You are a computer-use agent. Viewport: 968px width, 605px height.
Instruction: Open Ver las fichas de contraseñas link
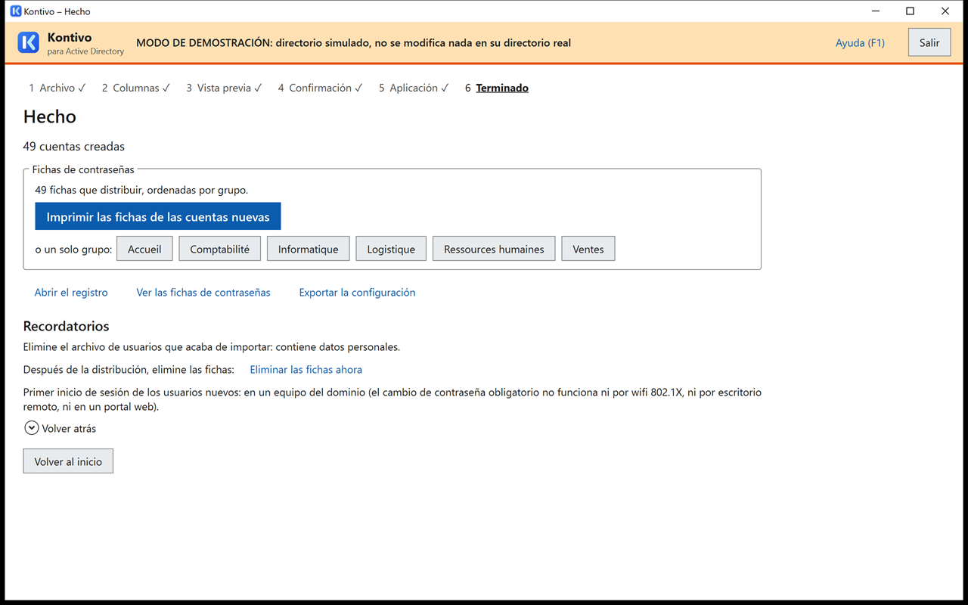coord(203,293)
